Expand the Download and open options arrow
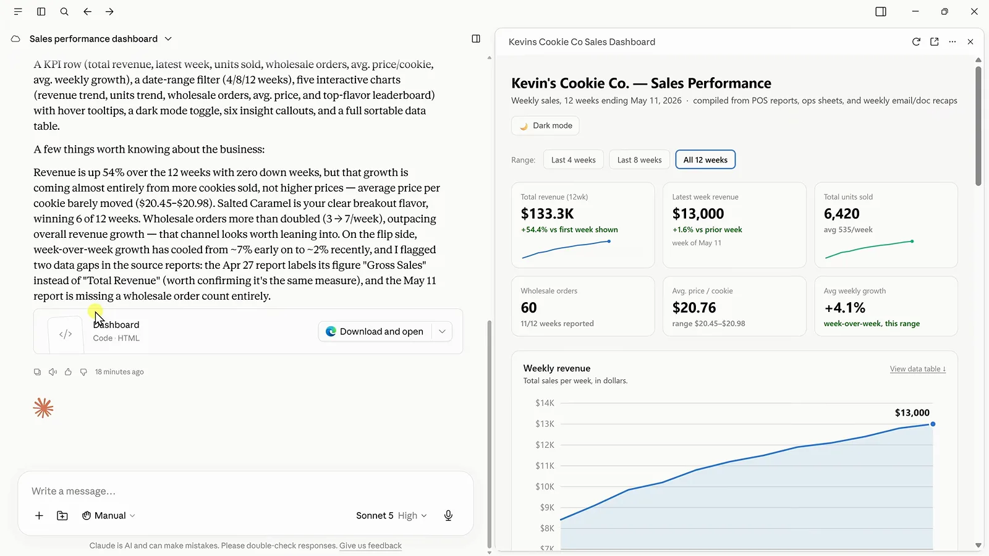The image size is (989, 556). (x=442, y=331)
